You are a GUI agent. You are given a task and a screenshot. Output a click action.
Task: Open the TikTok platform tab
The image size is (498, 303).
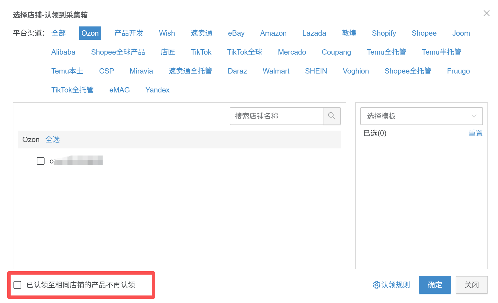point(201,52)
